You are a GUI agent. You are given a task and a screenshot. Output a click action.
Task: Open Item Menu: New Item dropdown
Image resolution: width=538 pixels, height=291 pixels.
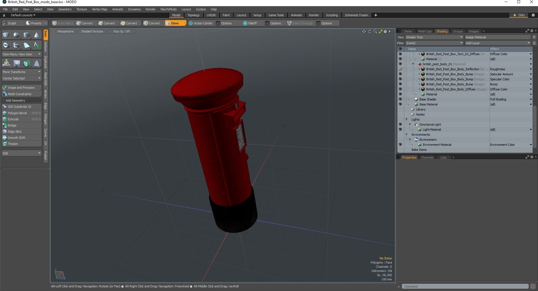pos(22,54)
